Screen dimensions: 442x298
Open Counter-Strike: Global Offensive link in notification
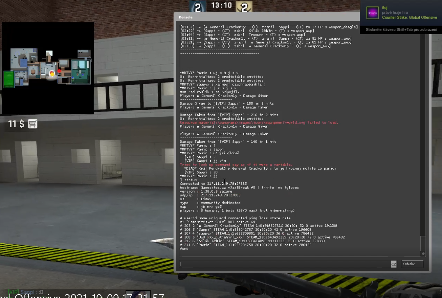click(409, 17)
